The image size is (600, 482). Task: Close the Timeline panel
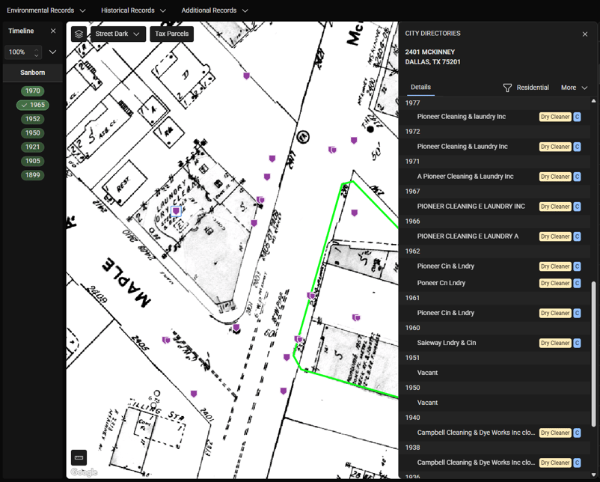click(x=53, y=31)
